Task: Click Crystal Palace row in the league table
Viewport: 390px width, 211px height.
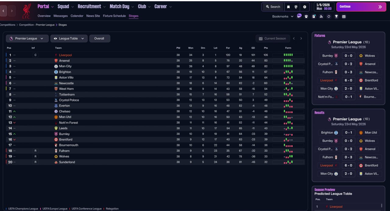Action: pos(155,100)
